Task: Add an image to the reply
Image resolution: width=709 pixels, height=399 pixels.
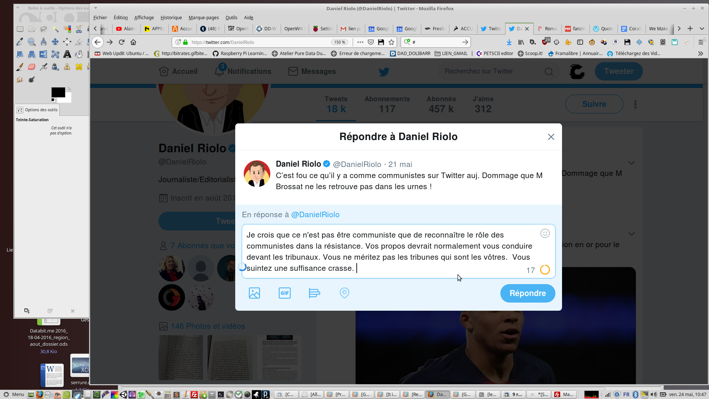Action: click(x=254, y=293)
